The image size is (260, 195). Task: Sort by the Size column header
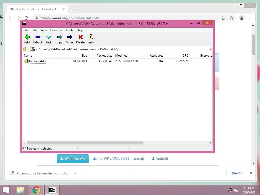tap(75, 56)
